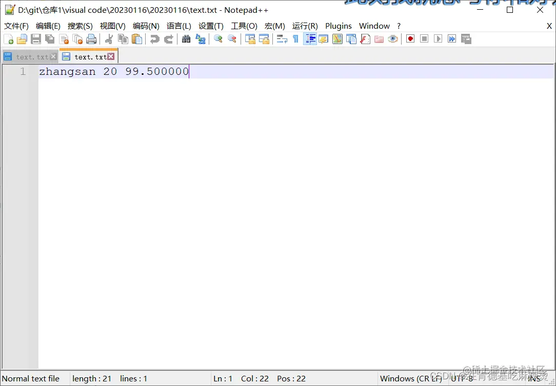The width and height of the screenshot is (556, 386).
Task: Cut selection with the scissors icon
Action: pos(109,39)
